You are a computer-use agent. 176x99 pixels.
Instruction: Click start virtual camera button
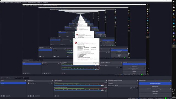pos(154,89)
